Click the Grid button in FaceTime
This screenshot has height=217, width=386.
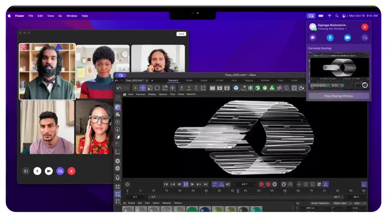(x=181, y=34)
